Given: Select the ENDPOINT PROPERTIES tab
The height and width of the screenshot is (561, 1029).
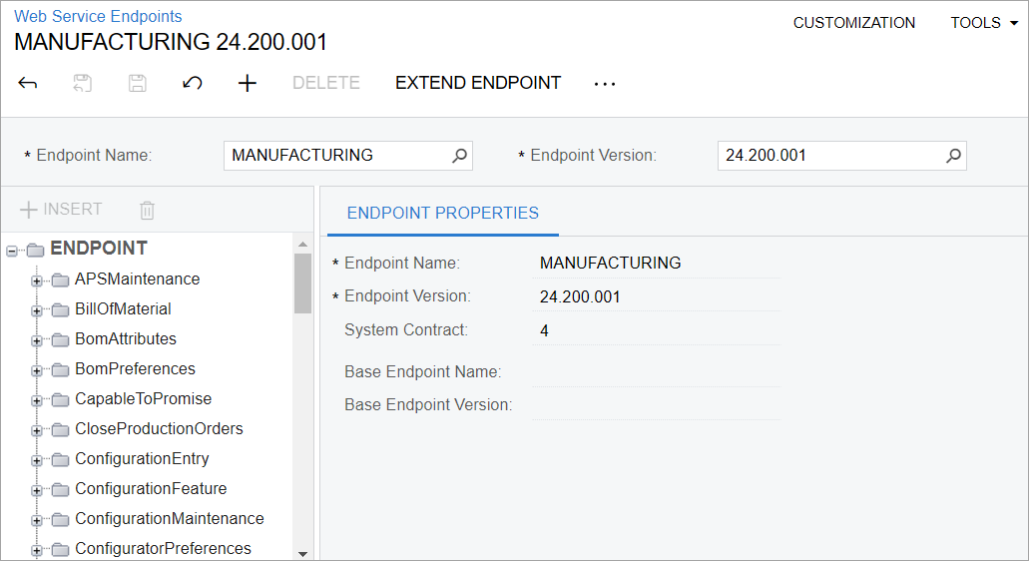Looking at the screenshot, I should [x=442, y=213].
